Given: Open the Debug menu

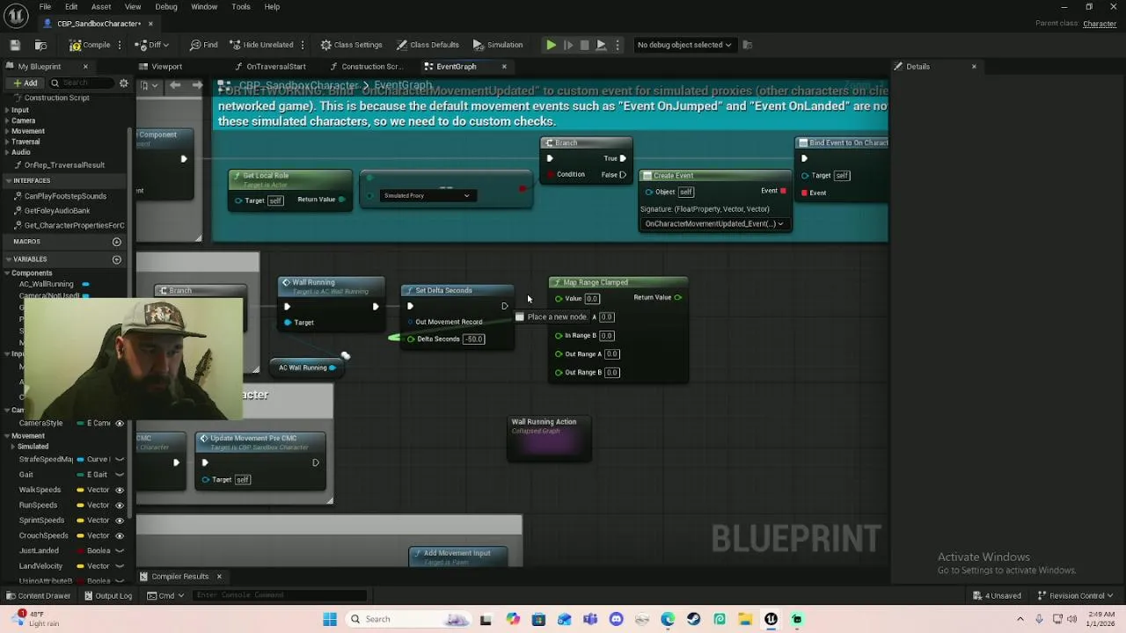Looking at the screenshot, I should 166,7.
